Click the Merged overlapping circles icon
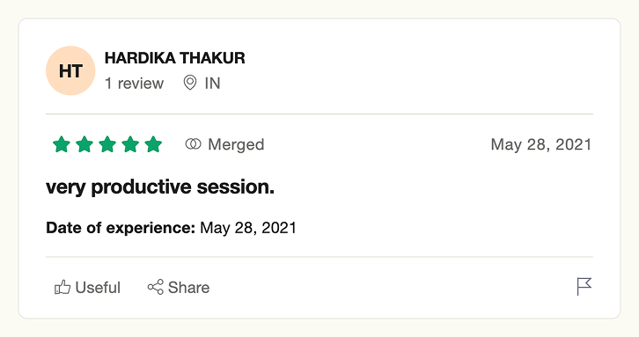 click(193, 143)
